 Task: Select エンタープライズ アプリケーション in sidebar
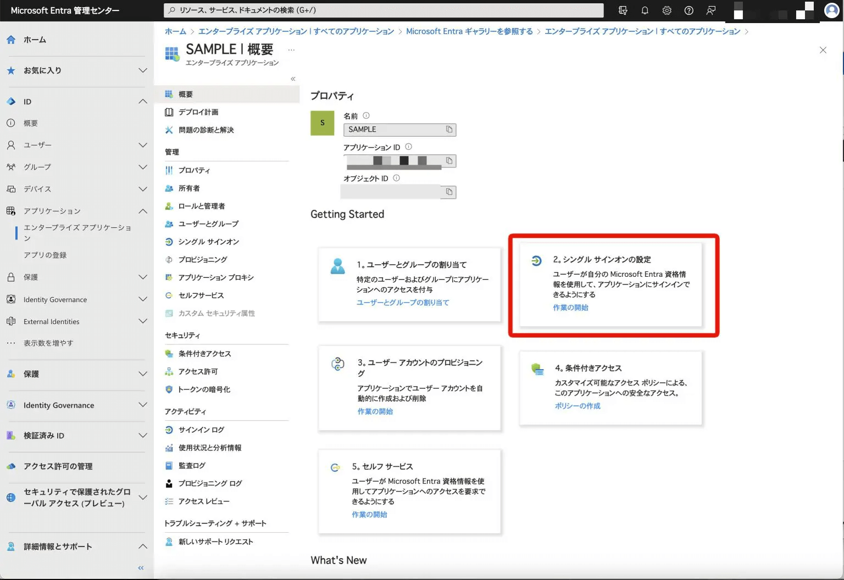77,233
